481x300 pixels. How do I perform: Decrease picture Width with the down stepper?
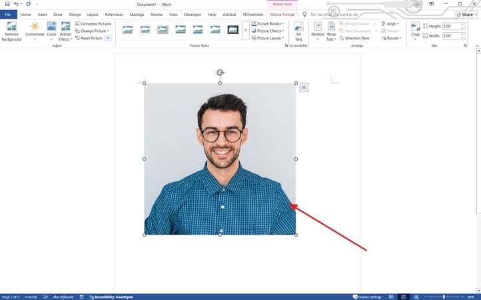click(462, 38)
